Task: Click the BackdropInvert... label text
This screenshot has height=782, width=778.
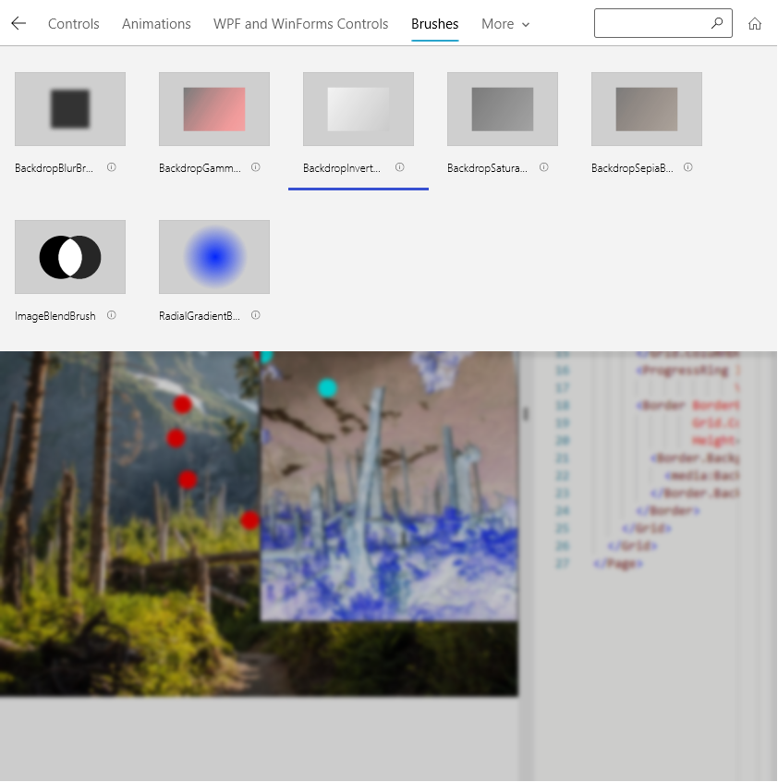Action: coord(342,168)
